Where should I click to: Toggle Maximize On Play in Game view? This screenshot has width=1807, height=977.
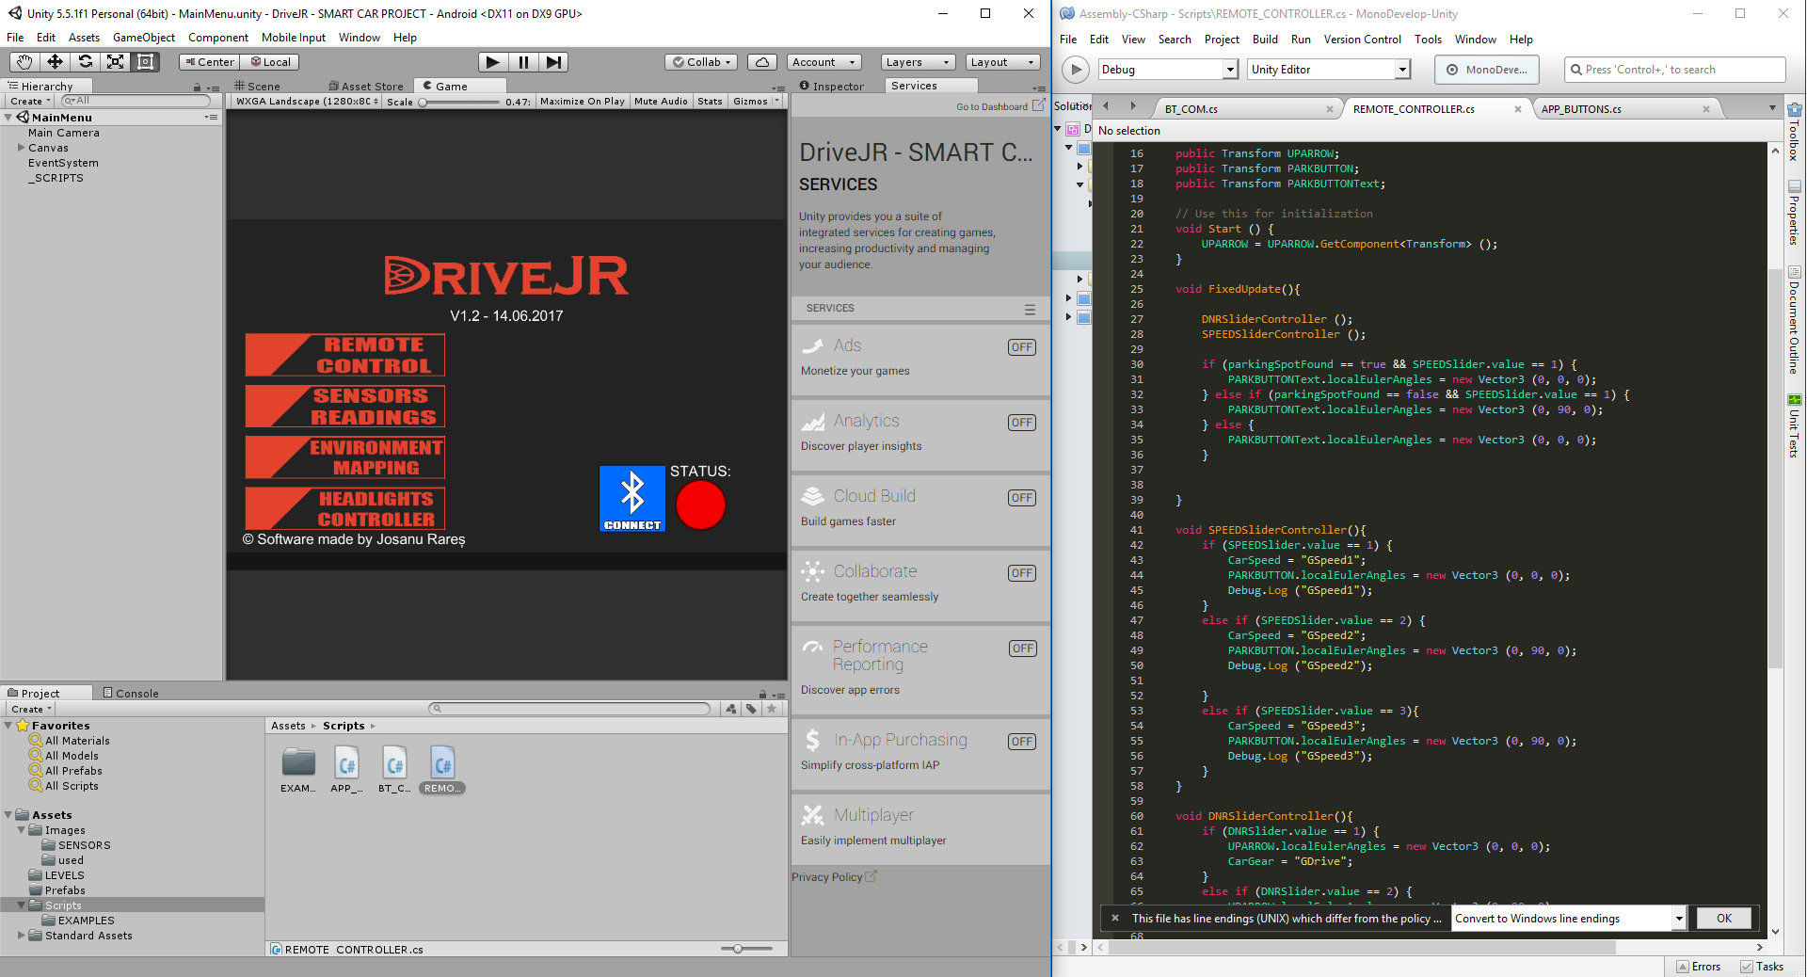(x=582, y=102)
